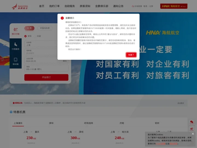Open the second red link in Cookies notice

click(173, 144)
